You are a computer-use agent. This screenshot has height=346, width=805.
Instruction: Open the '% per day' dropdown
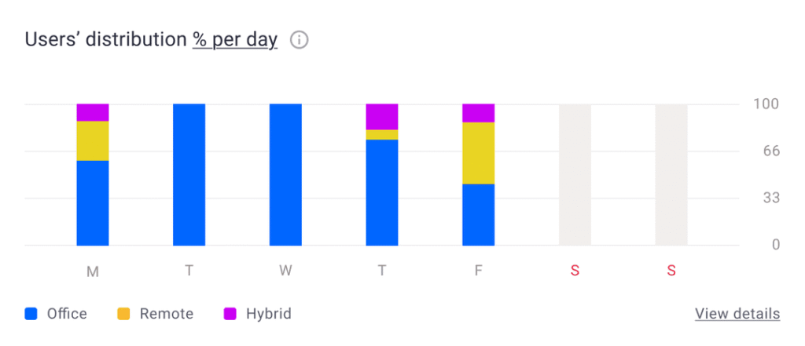[x=234, y=40]
